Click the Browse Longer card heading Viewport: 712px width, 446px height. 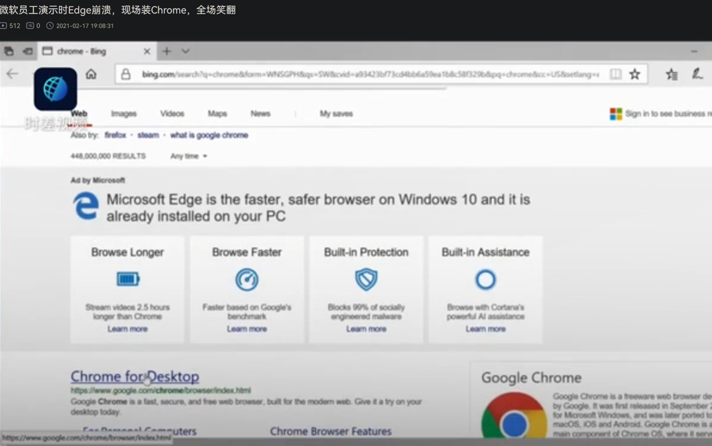click(x=128, y=253)
